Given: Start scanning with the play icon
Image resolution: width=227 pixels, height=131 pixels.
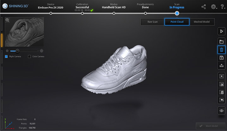Looking at the screenshot, I should click(221, 31).
